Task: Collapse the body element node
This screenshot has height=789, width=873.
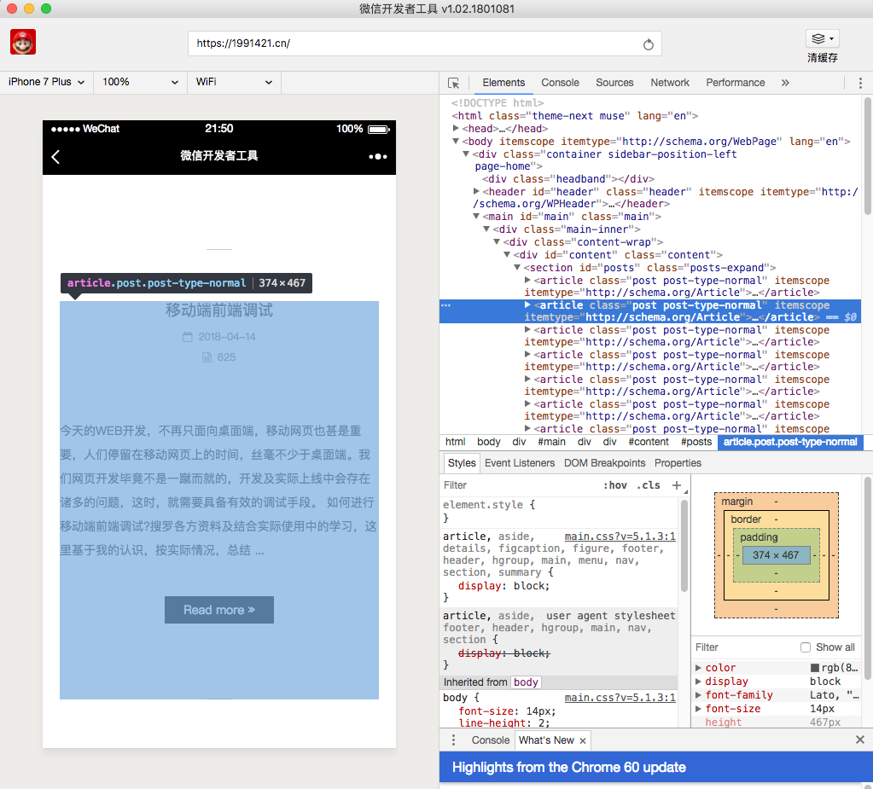Action: [x=456, y=142]
